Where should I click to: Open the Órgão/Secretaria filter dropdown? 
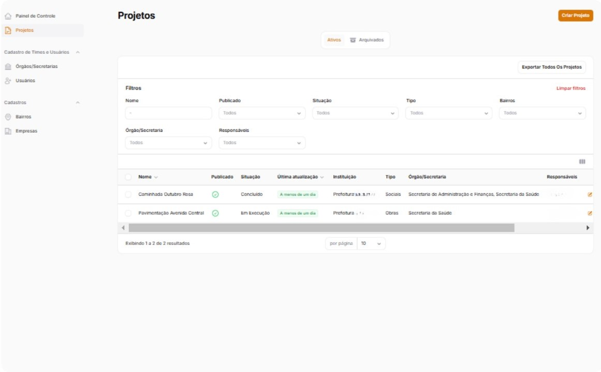coord(168,143)
